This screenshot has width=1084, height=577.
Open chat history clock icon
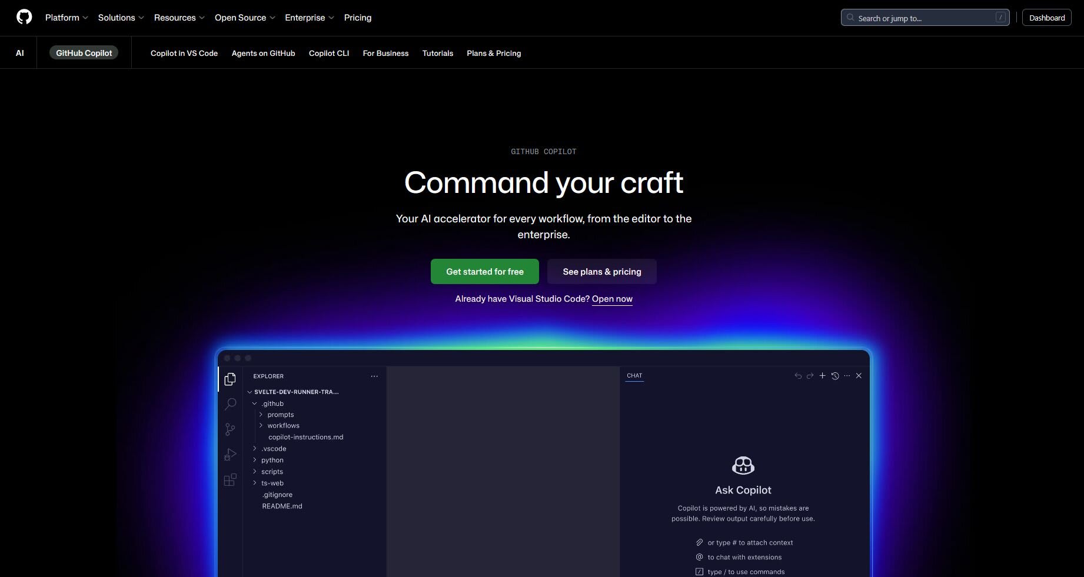point(835,376)
